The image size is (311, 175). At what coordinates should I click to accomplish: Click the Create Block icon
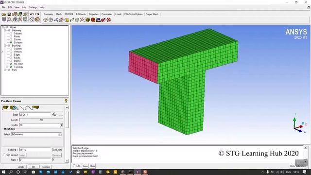click(46, 20)
